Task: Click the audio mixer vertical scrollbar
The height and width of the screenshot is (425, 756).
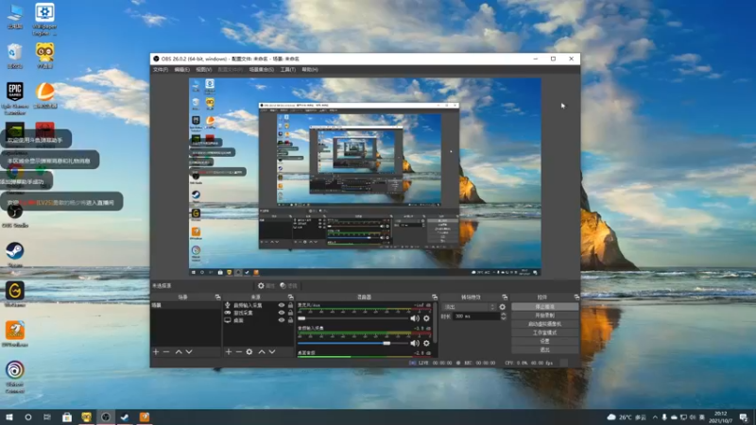Action: pos(436,323)
